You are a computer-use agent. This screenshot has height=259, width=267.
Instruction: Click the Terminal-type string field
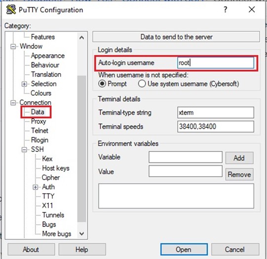(x=216, y=112)
